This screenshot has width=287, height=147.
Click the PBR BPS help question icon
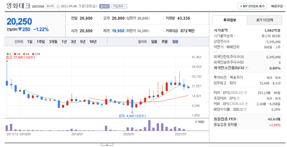(247, 104)
